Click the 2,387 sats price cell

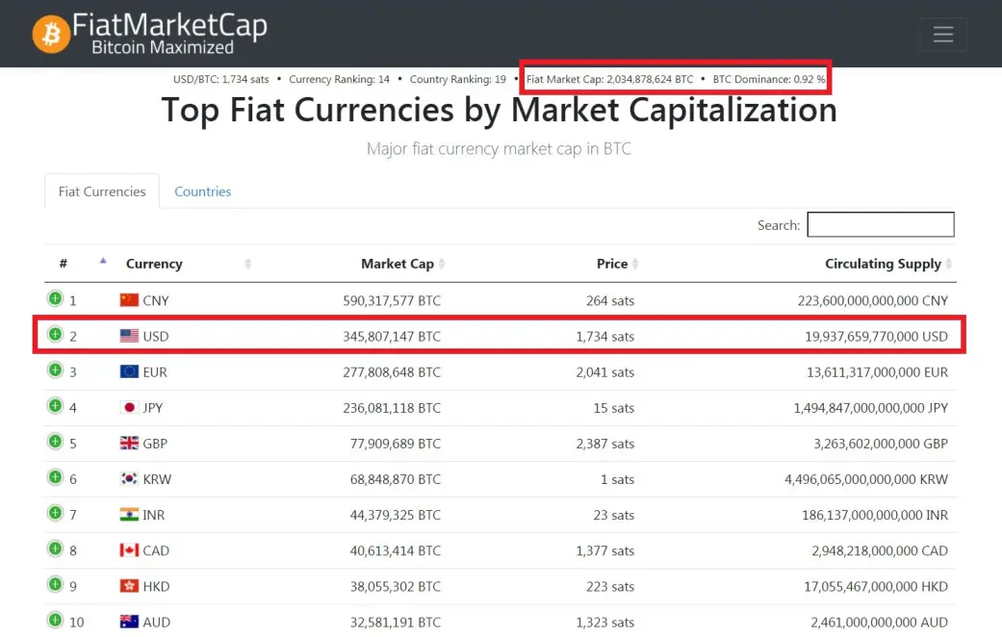coord(605,444)
